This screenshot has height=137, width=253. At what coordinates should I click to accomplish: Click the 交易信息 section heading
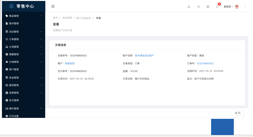[60, 45]
